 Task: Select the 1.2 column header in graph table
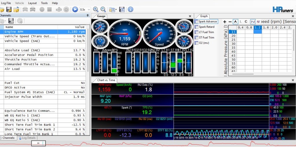(257, 27)
